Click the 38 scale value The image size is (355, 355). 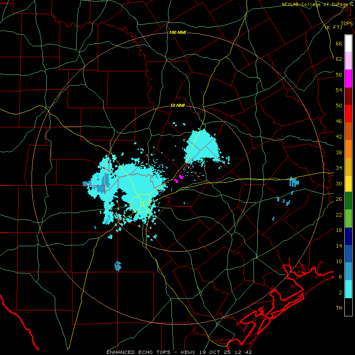[339, 152]
